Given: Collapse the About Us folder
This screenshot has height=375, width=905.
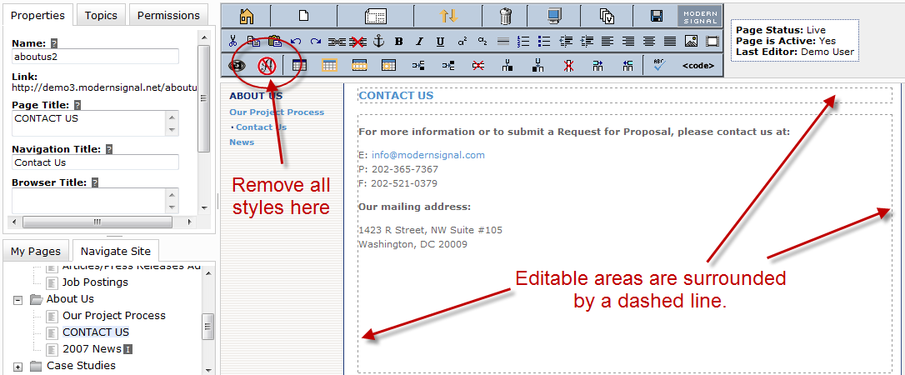Looking at the screenshot, I should (x=17, y=299).
